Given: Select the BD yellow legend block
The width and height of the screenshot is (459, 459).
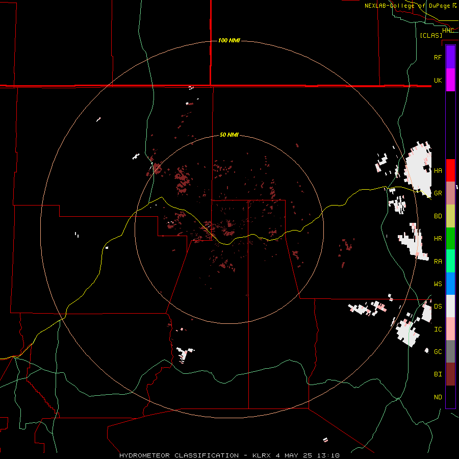Looking at the screenshot, I should (450, 216).
